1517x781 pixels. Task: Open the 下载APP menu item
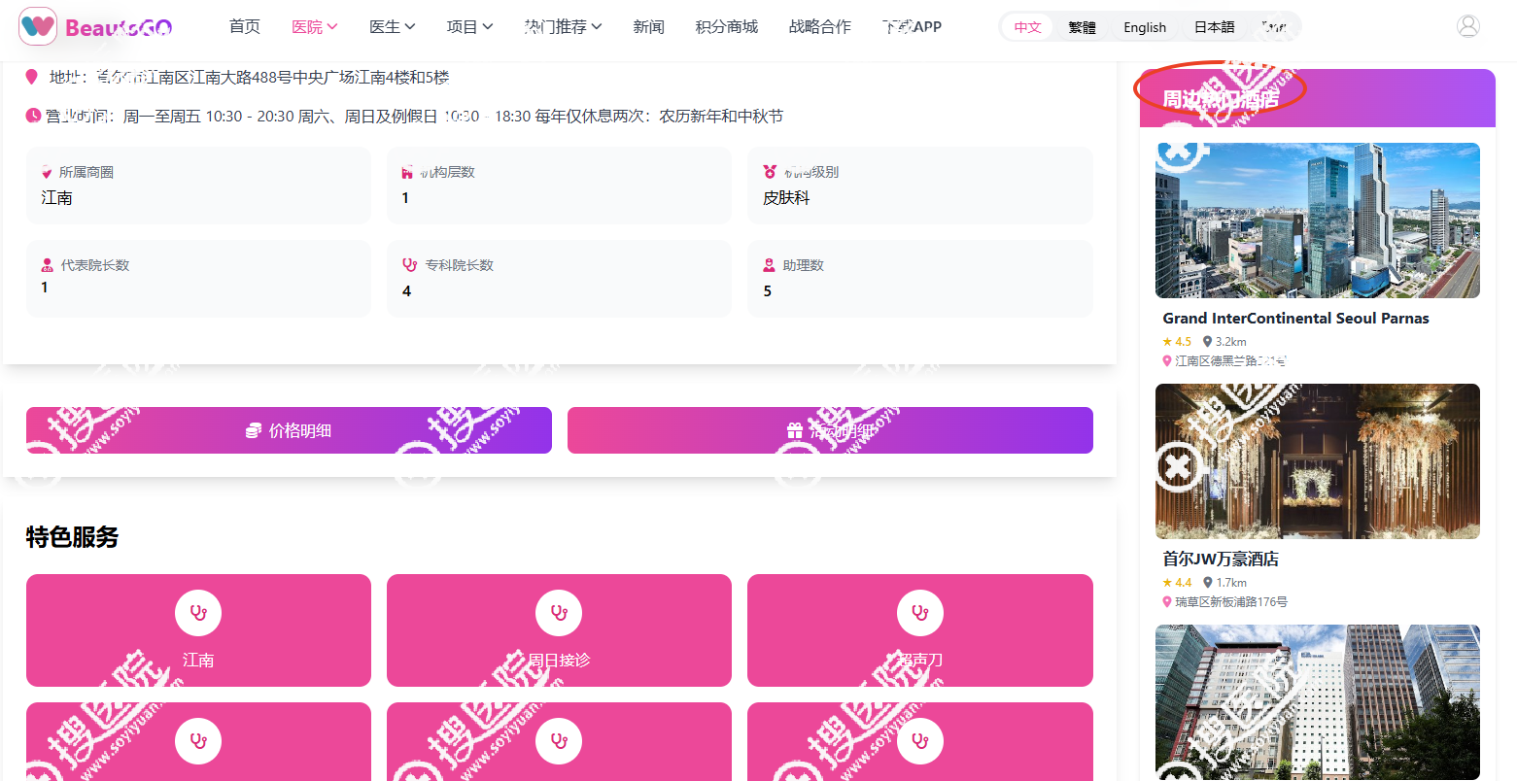913,27
